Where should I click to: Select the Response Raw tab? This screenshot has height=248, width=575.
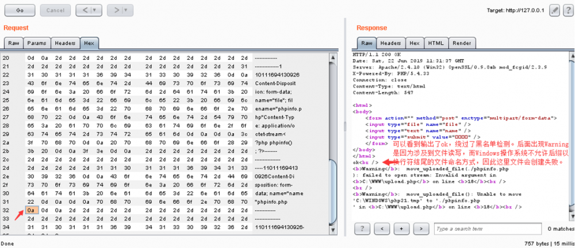367,43
